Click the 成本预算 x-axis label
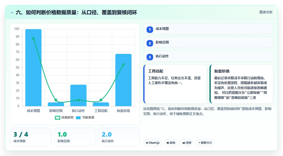This screenshot has width=283, height=156. [x=33, y=111]
